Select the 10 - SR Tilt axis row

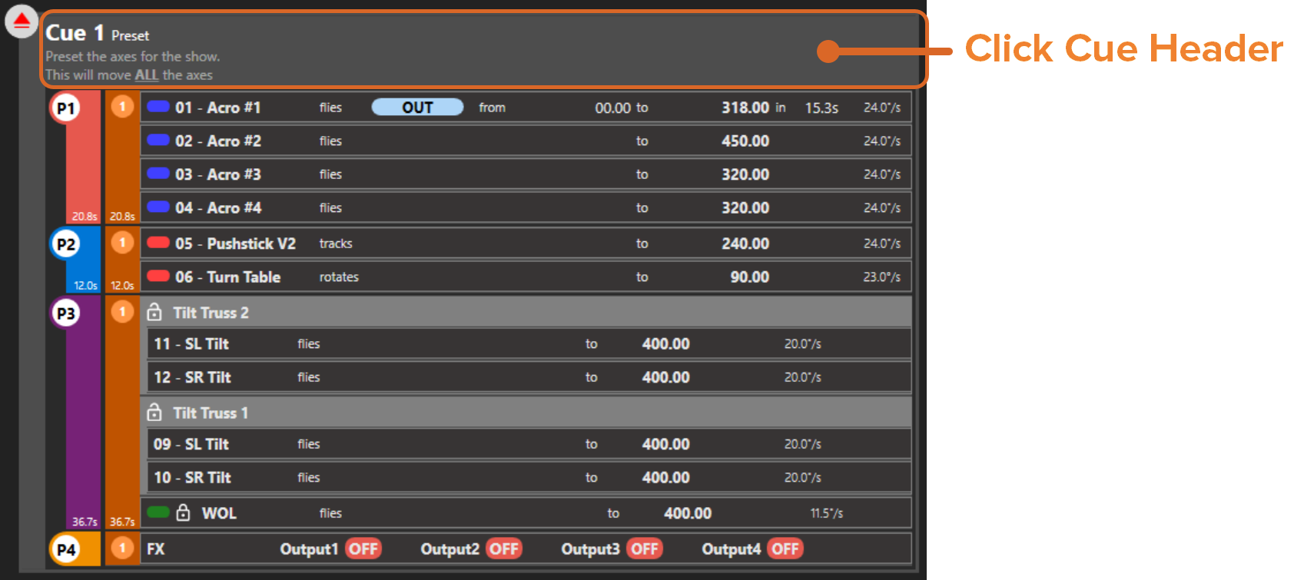click(529, 478)
